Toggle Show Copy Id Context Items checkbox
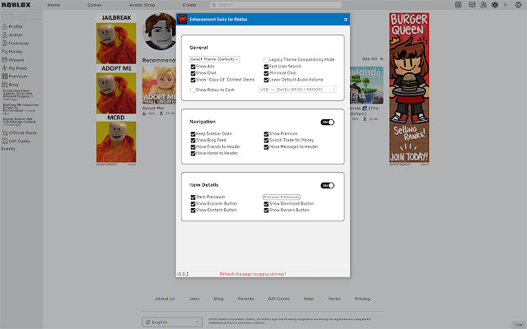 pos(193,80)
